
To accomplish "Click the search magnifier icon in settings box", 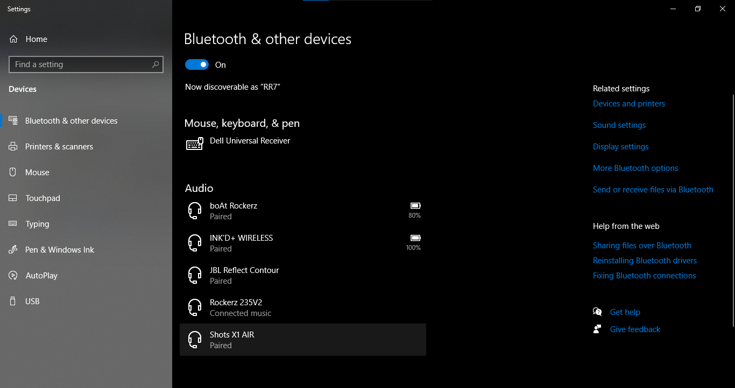I will click(156, 64).
